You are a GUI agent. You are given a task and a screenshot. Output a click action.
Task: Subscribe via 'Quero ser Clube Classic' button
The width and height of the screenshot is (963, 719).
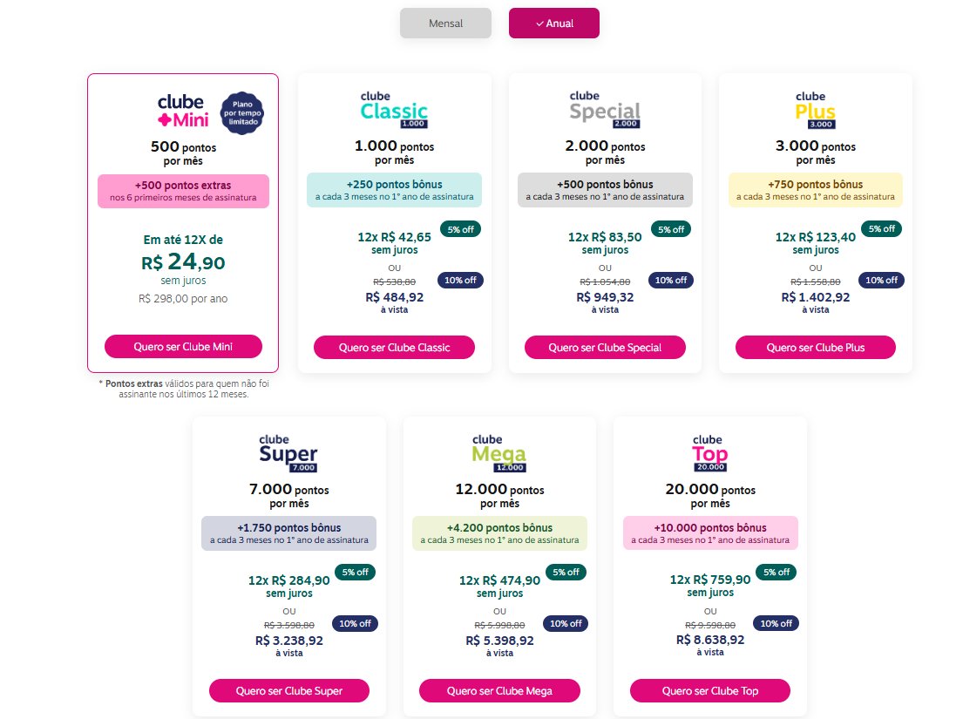point(394,348)
